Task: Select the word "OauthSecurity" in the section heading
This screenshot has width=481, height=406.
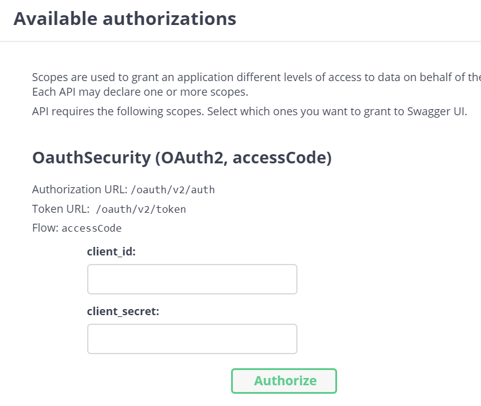Action: [91, 158]
